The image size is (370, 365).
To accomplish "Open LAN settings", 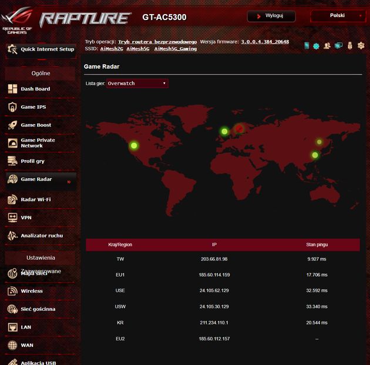I will click(x=40, y=327).
